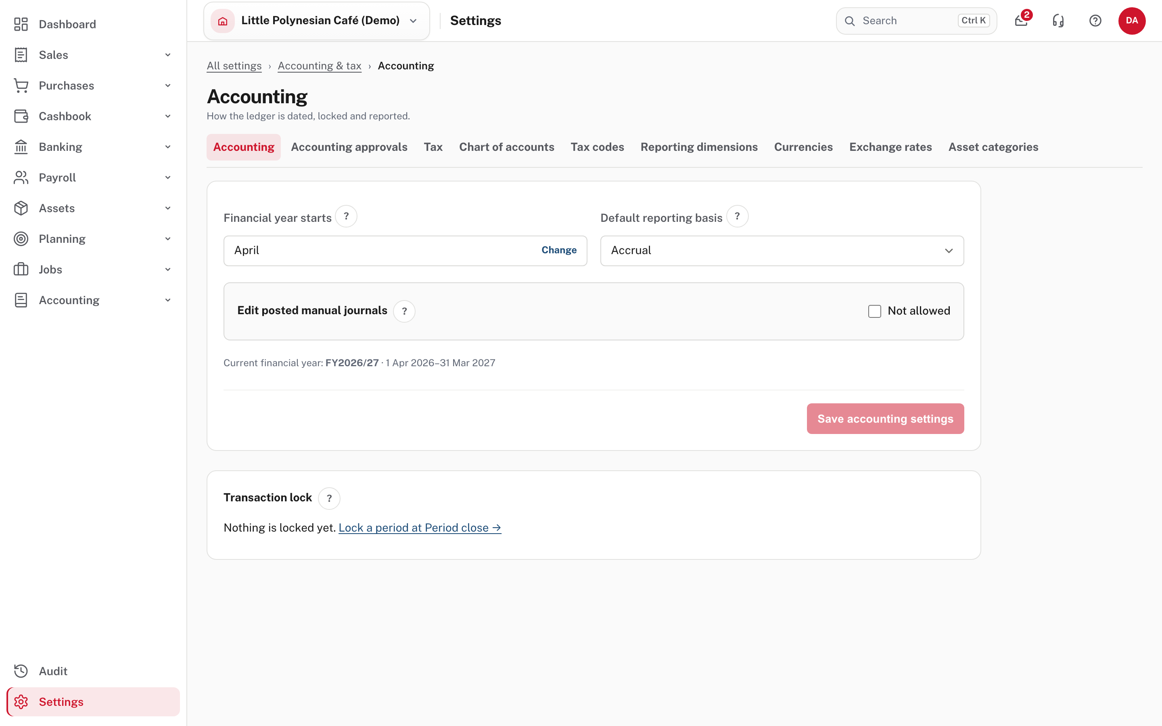Click the Banking building icon
The height and width of the screenshot is (726, 1162).
tap(21, 147)
